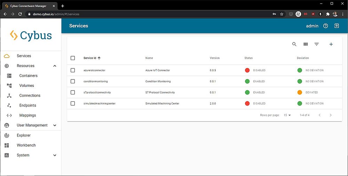Sort by Service Id column header
The width and height of the screenshot is (348, 176).
pos(90,58)
